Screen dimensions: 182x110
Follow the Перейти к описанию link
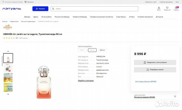pyautogui.click(x=86, y=81)
